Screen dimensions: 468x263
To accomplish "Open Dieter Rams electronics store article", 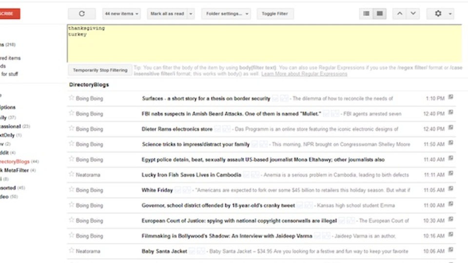I will 177,129.
